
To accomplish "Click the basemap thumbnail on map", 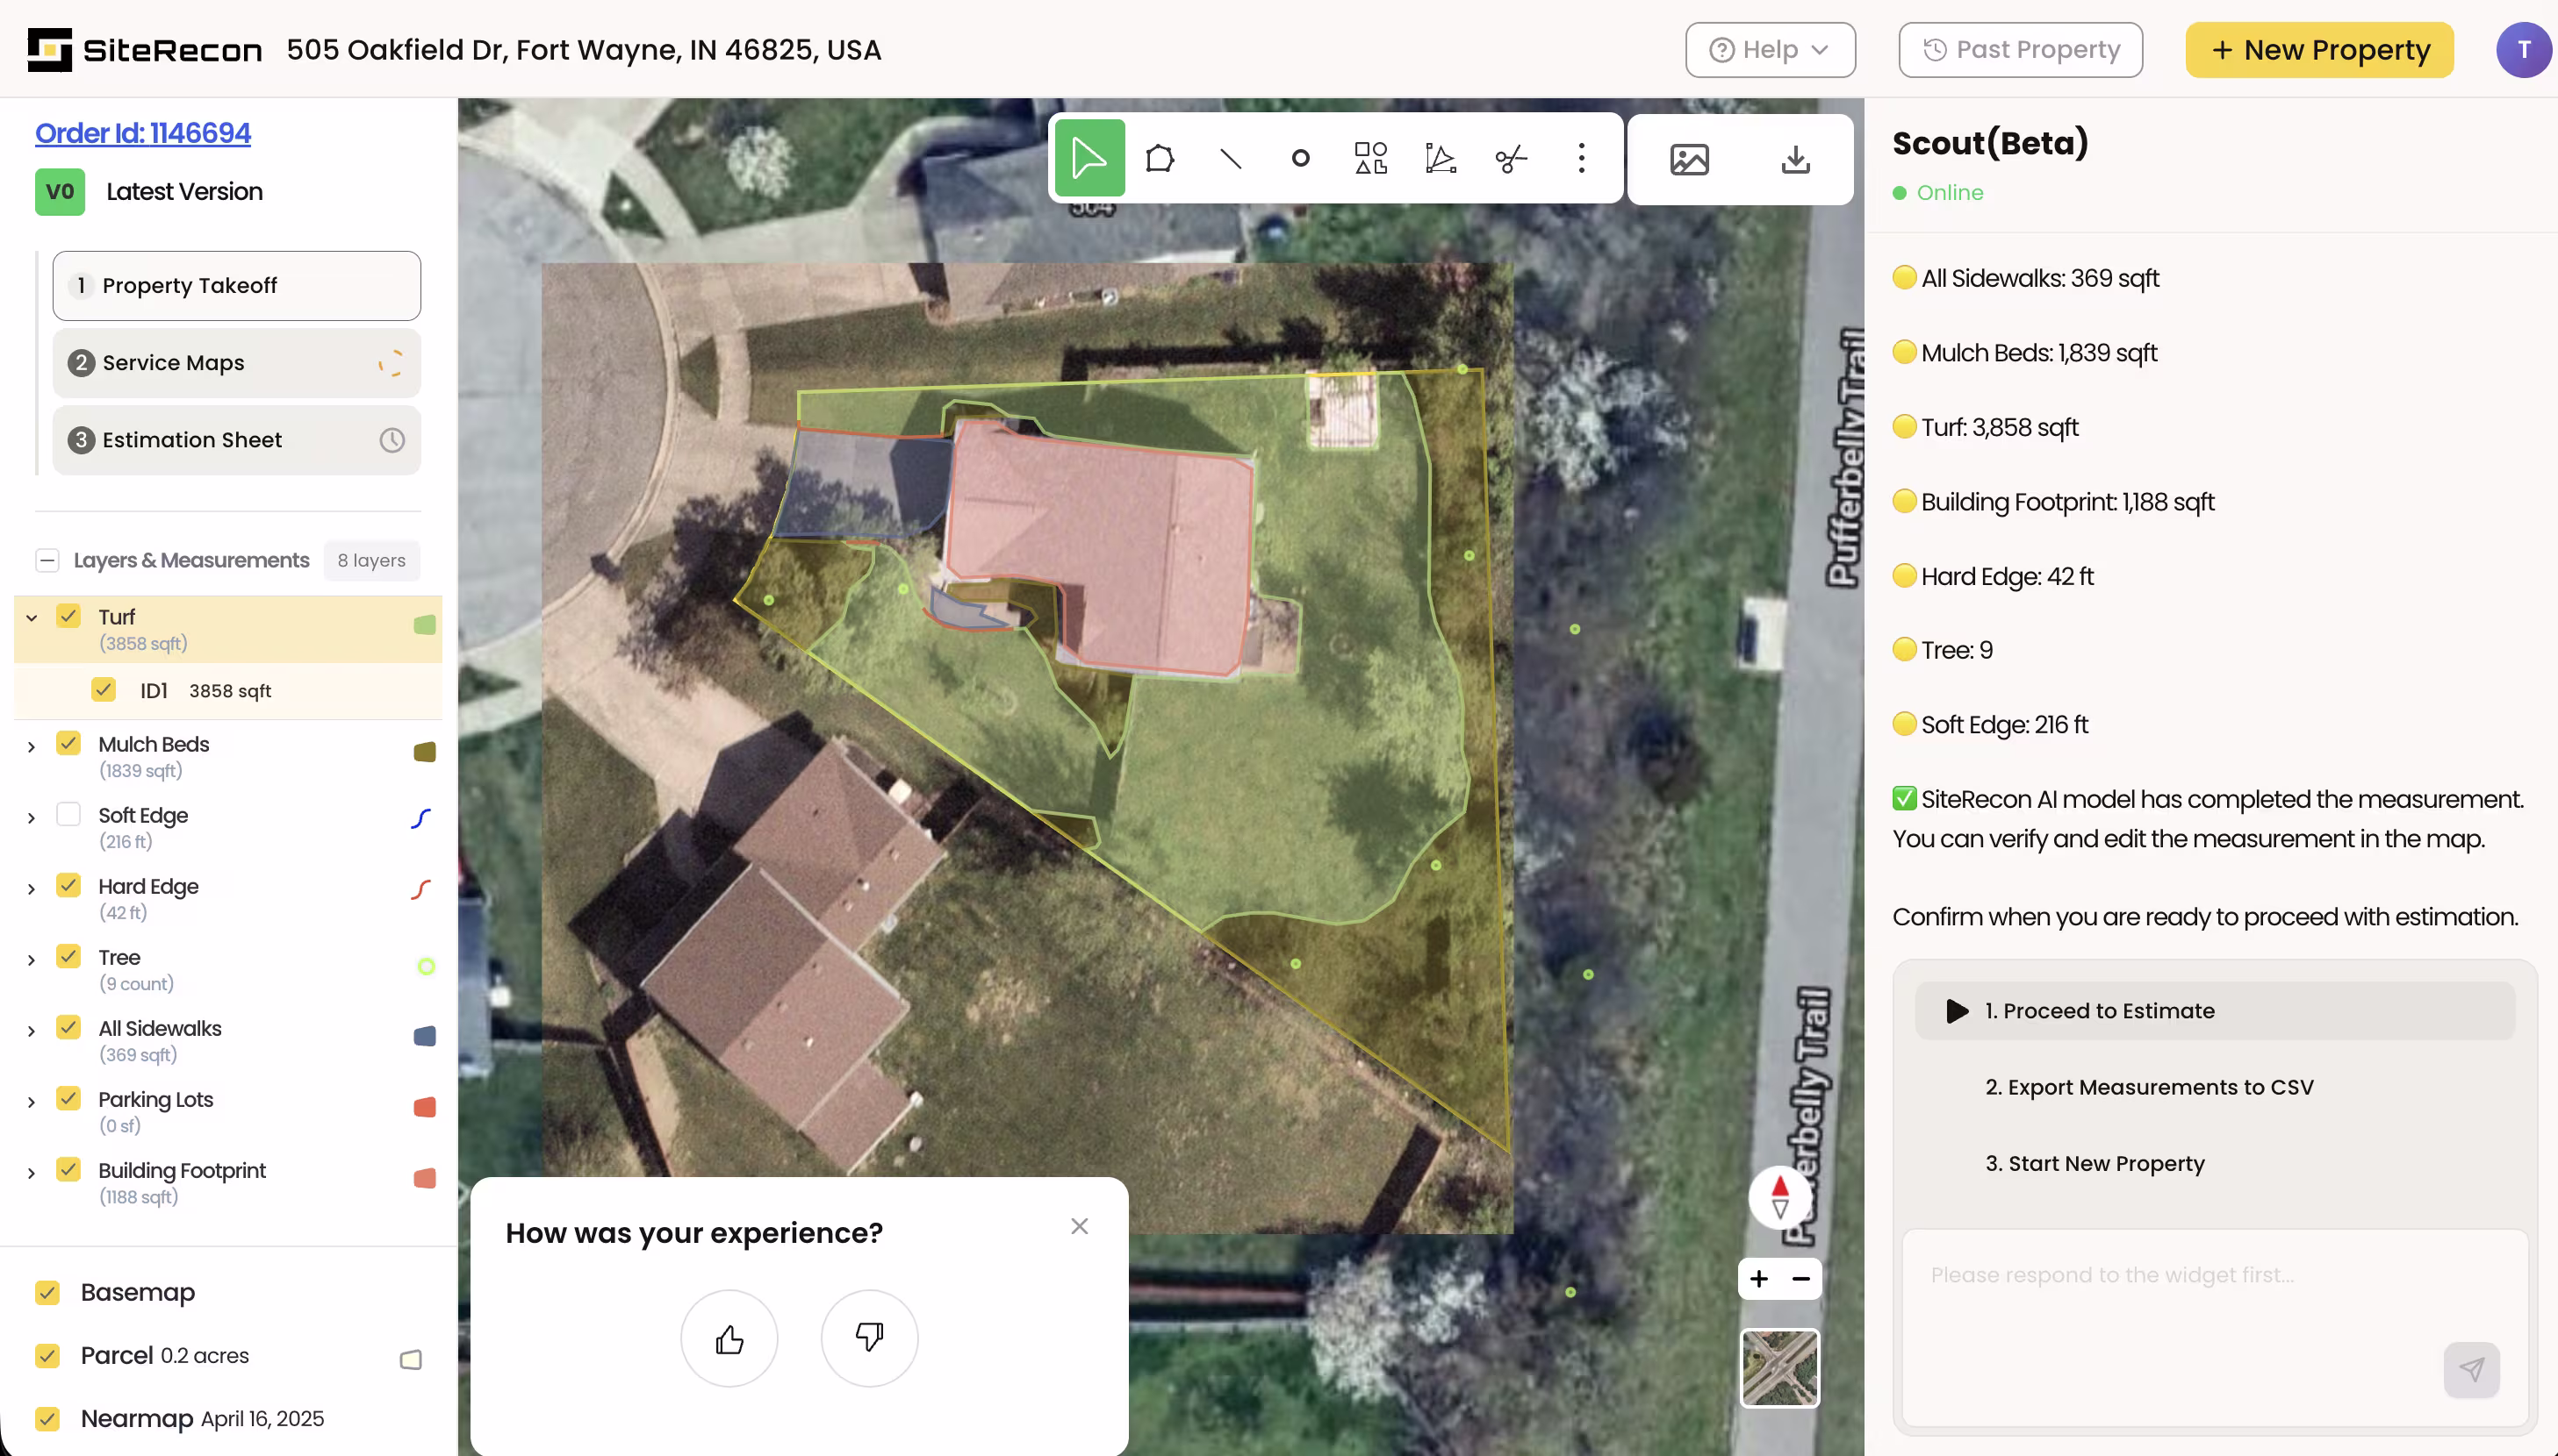I will pyautogui.click(x=1778, y=1367).
